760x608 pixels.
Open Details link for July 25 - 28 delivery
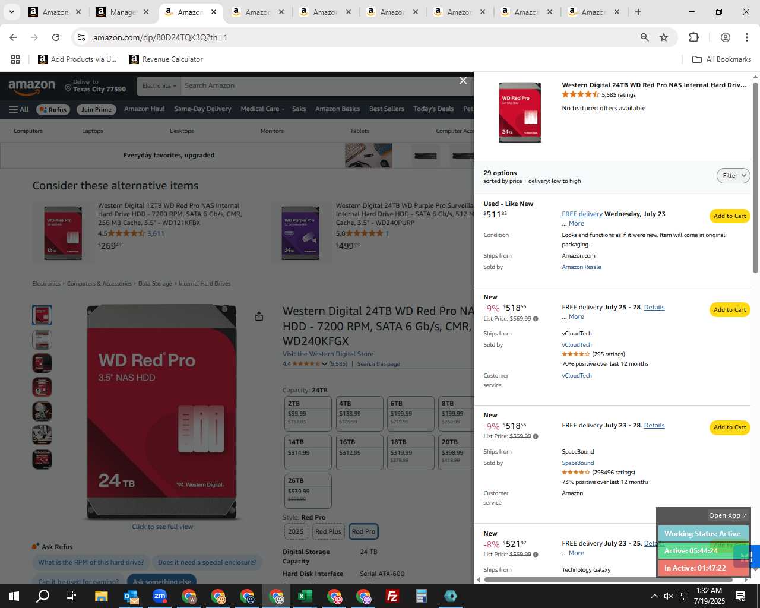click(x=654, y=308)
